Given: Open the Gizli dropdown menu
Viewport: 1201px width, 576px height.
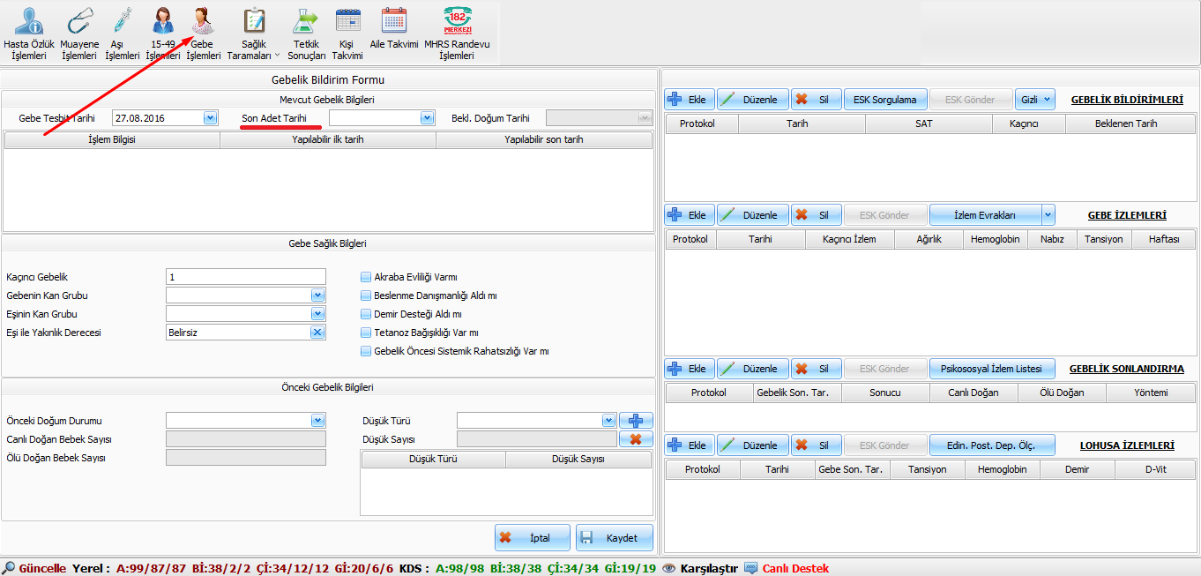Looking at the screenshot, I should pyautogui.click(x=1034, y=100).
